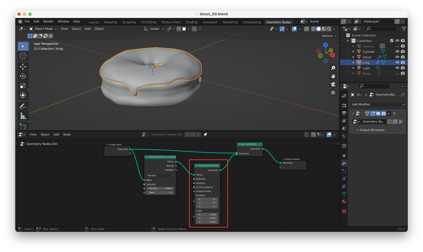Screen dimensions: 423x252
Task: Set the Density field on Distribute Points node
Action: click(x=160, y=188)
